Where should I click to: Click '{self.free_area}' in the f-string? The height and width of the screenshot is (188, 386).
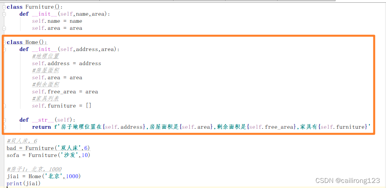point(272,127)
